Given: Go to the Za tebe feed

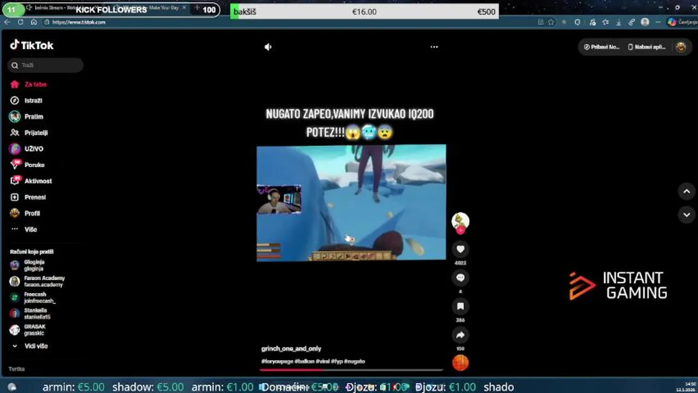Looking at the screenshot, I should coord(28,85).
